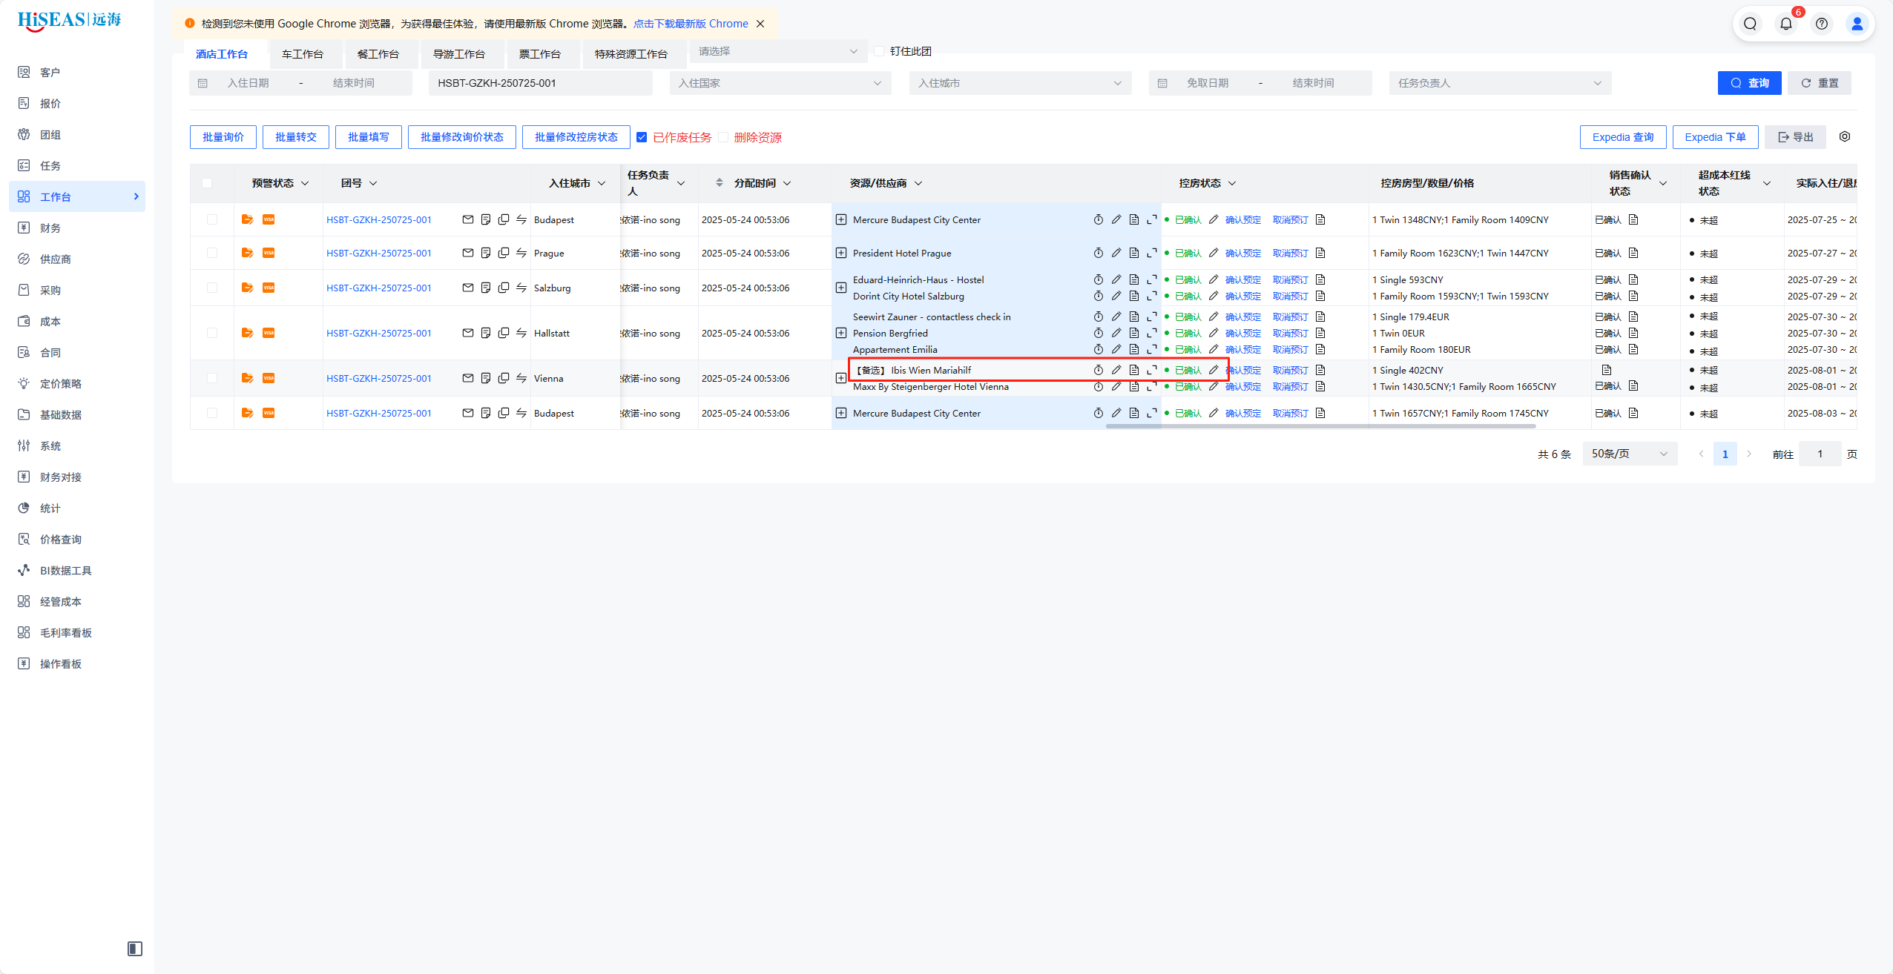Collapse the sidebar using bottom panel icon
Screen dimensions: 1893x974
point(135,949)
